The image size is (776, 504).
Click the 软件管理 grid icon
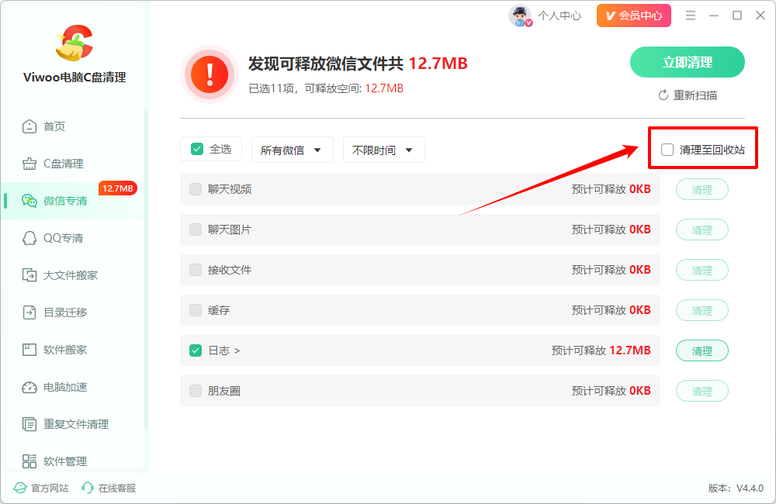[x=29, y=461]
